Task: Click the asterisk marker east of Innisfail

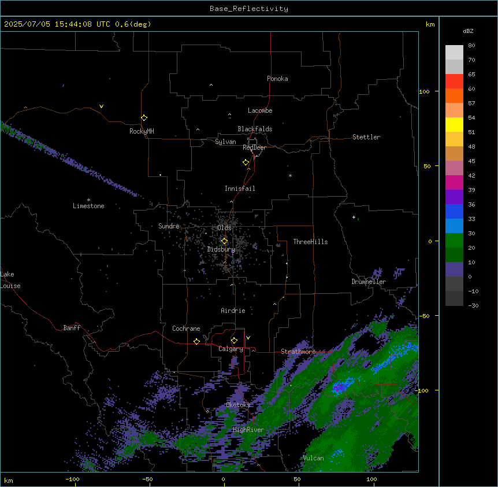Action: (290, 175)
